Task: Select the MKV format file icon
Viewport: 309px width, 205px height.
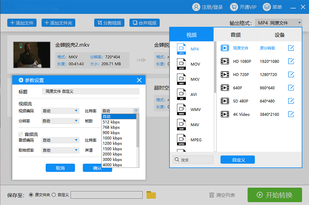Action: [181, 79]
